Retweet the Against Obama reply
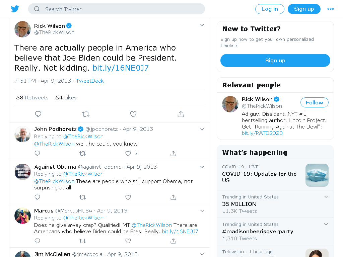 [x=82, y=197]
